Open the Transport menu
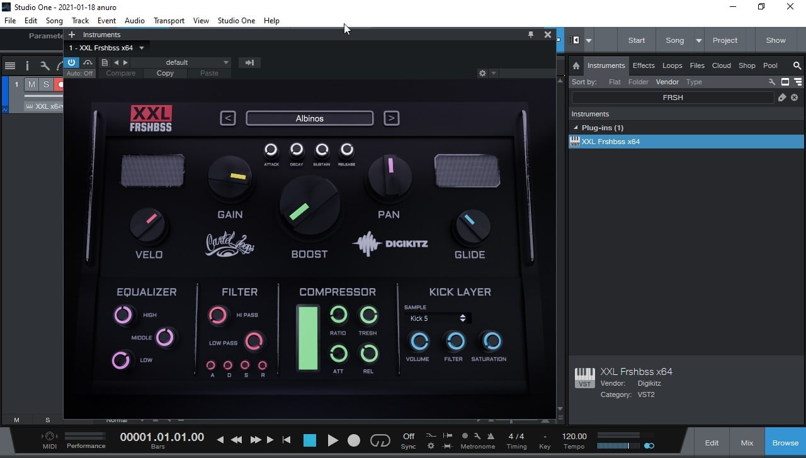Image resolution: width=806 pixels, height=458 pixels. click(x=169, y=20)
